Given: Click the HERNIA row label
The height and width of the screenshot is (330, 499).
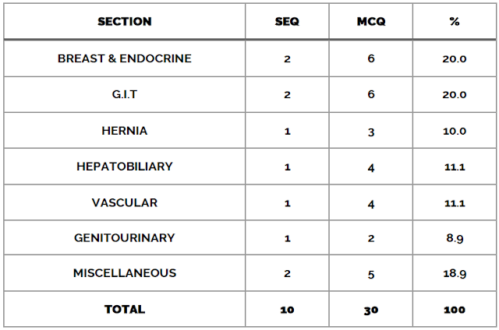Looking at the screenshot, I should click(125, 131).
